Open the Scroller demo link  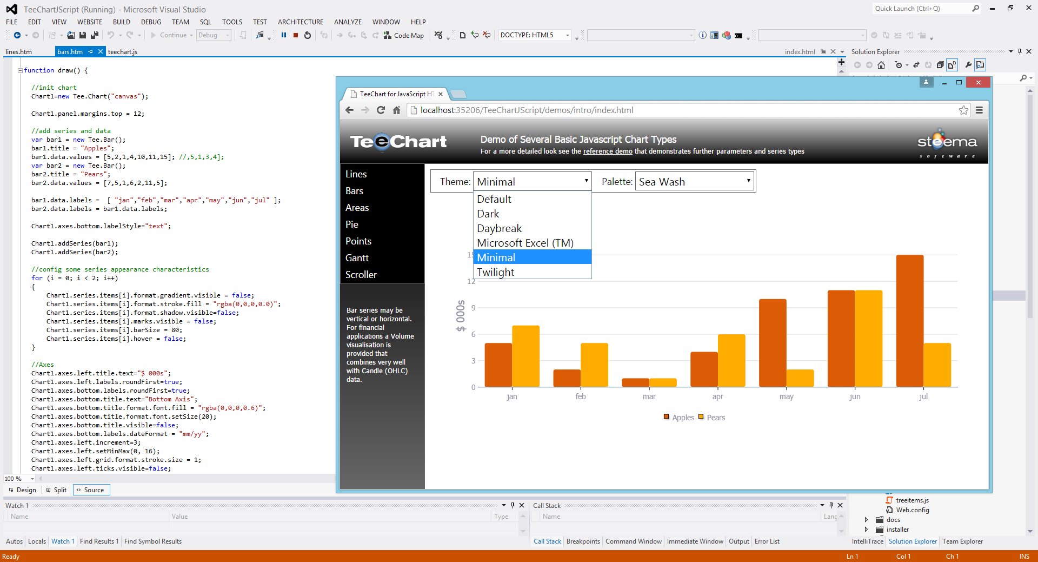point(361,275)
